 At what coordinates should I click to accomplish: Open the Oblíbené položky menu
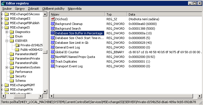tap(53, 9)
